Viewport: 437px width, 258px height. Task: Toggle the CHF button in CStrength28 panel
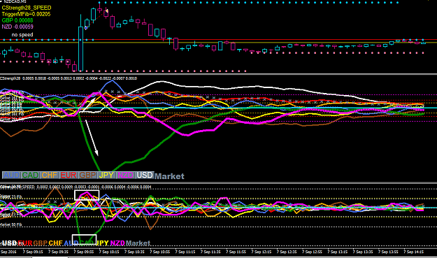click(50, 175)
